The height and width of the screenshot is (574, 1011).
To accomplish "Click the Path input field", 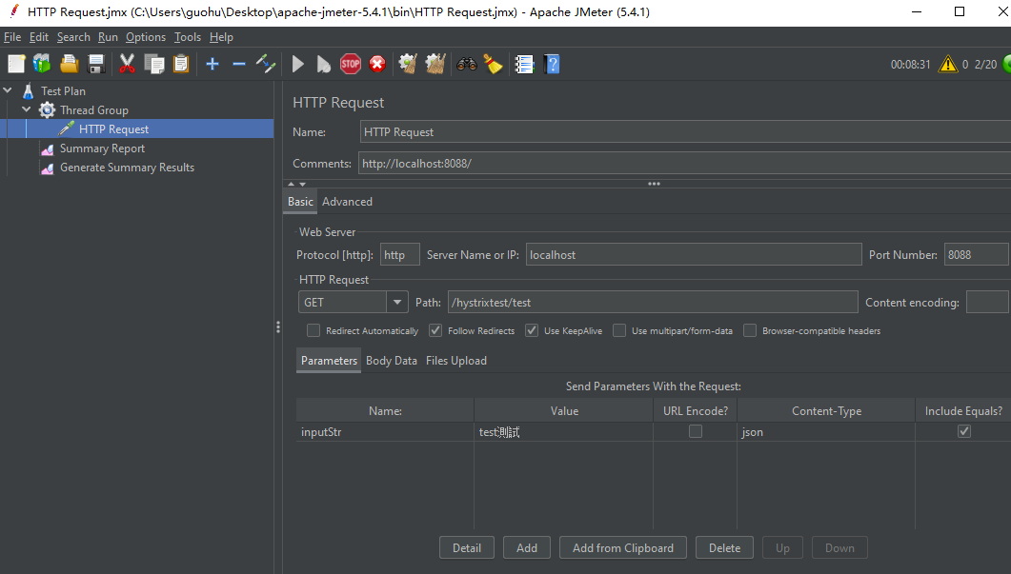I will click(x=653, y=302).
